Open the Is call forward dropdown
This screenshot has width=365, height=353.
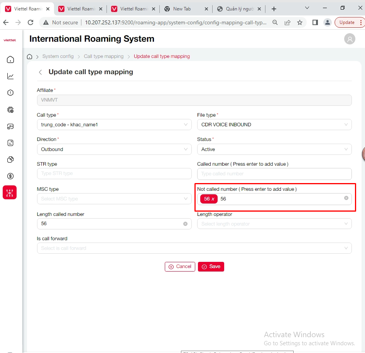(194, 248)
